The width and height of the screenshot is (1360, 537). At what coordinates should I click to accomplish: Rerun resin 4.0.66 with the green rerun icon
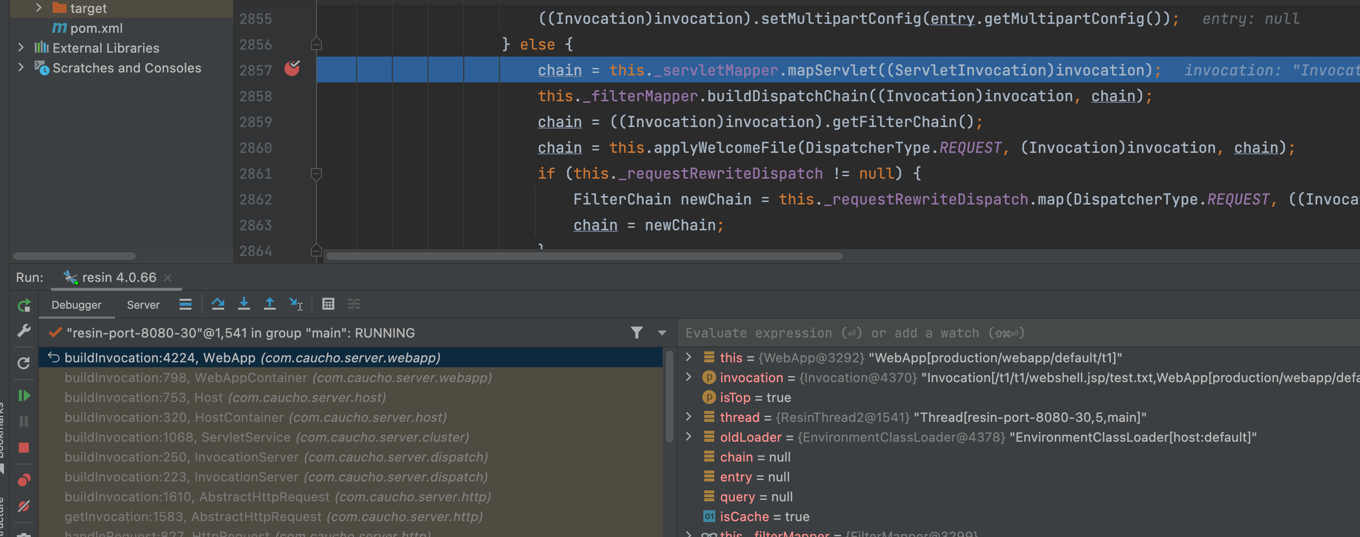click(24, 306)
